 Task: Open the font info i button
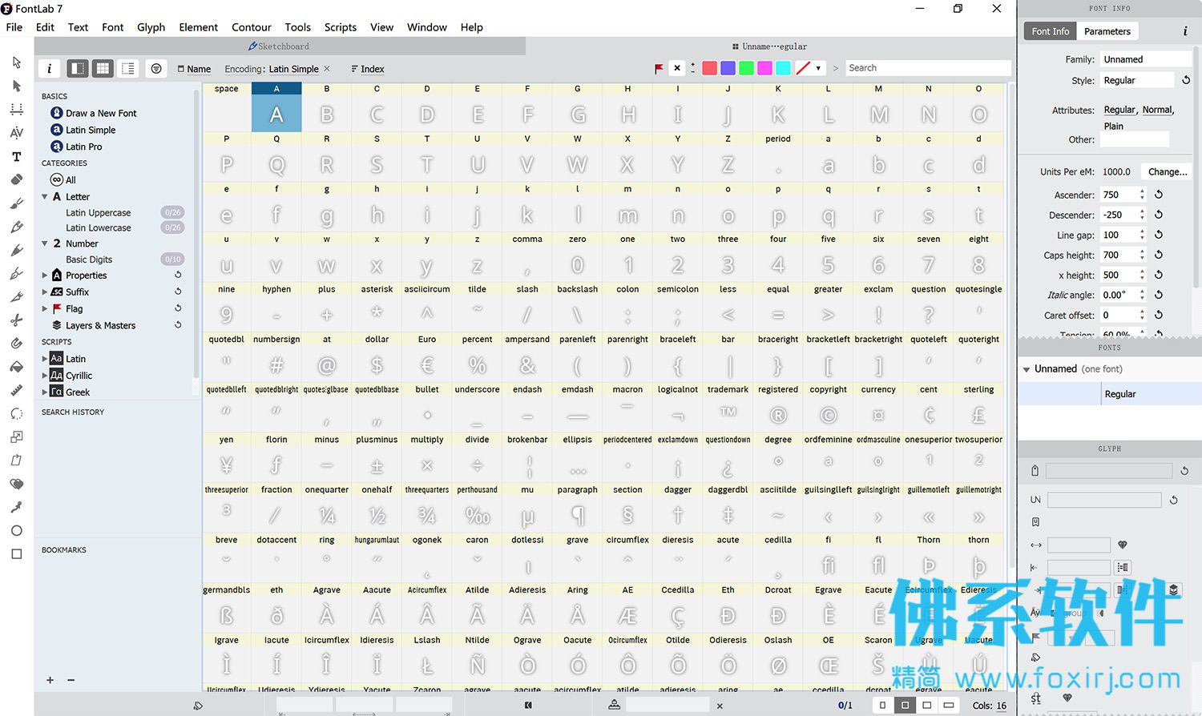coord(49,69)
